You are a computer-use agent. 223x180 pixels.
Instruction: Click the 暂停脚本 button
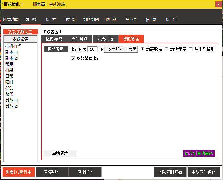point(52,172)
